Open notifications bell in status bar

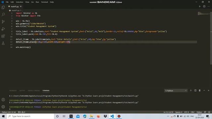(x=209, y=112)
